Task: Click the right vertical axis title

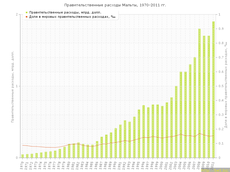Action: pos(226,85)
